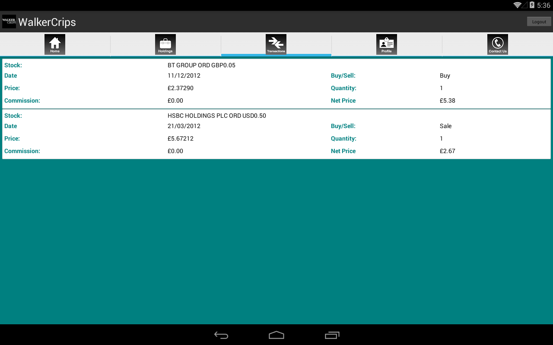The width and height of the screenshot is (553, 345).
Task: Select the net price £5.38
Action: tap(448, 100)
